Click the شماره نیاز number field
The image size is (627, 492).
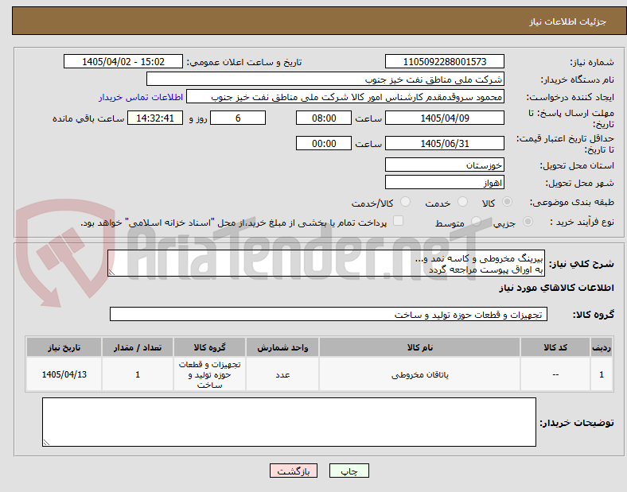pos(444,61)
